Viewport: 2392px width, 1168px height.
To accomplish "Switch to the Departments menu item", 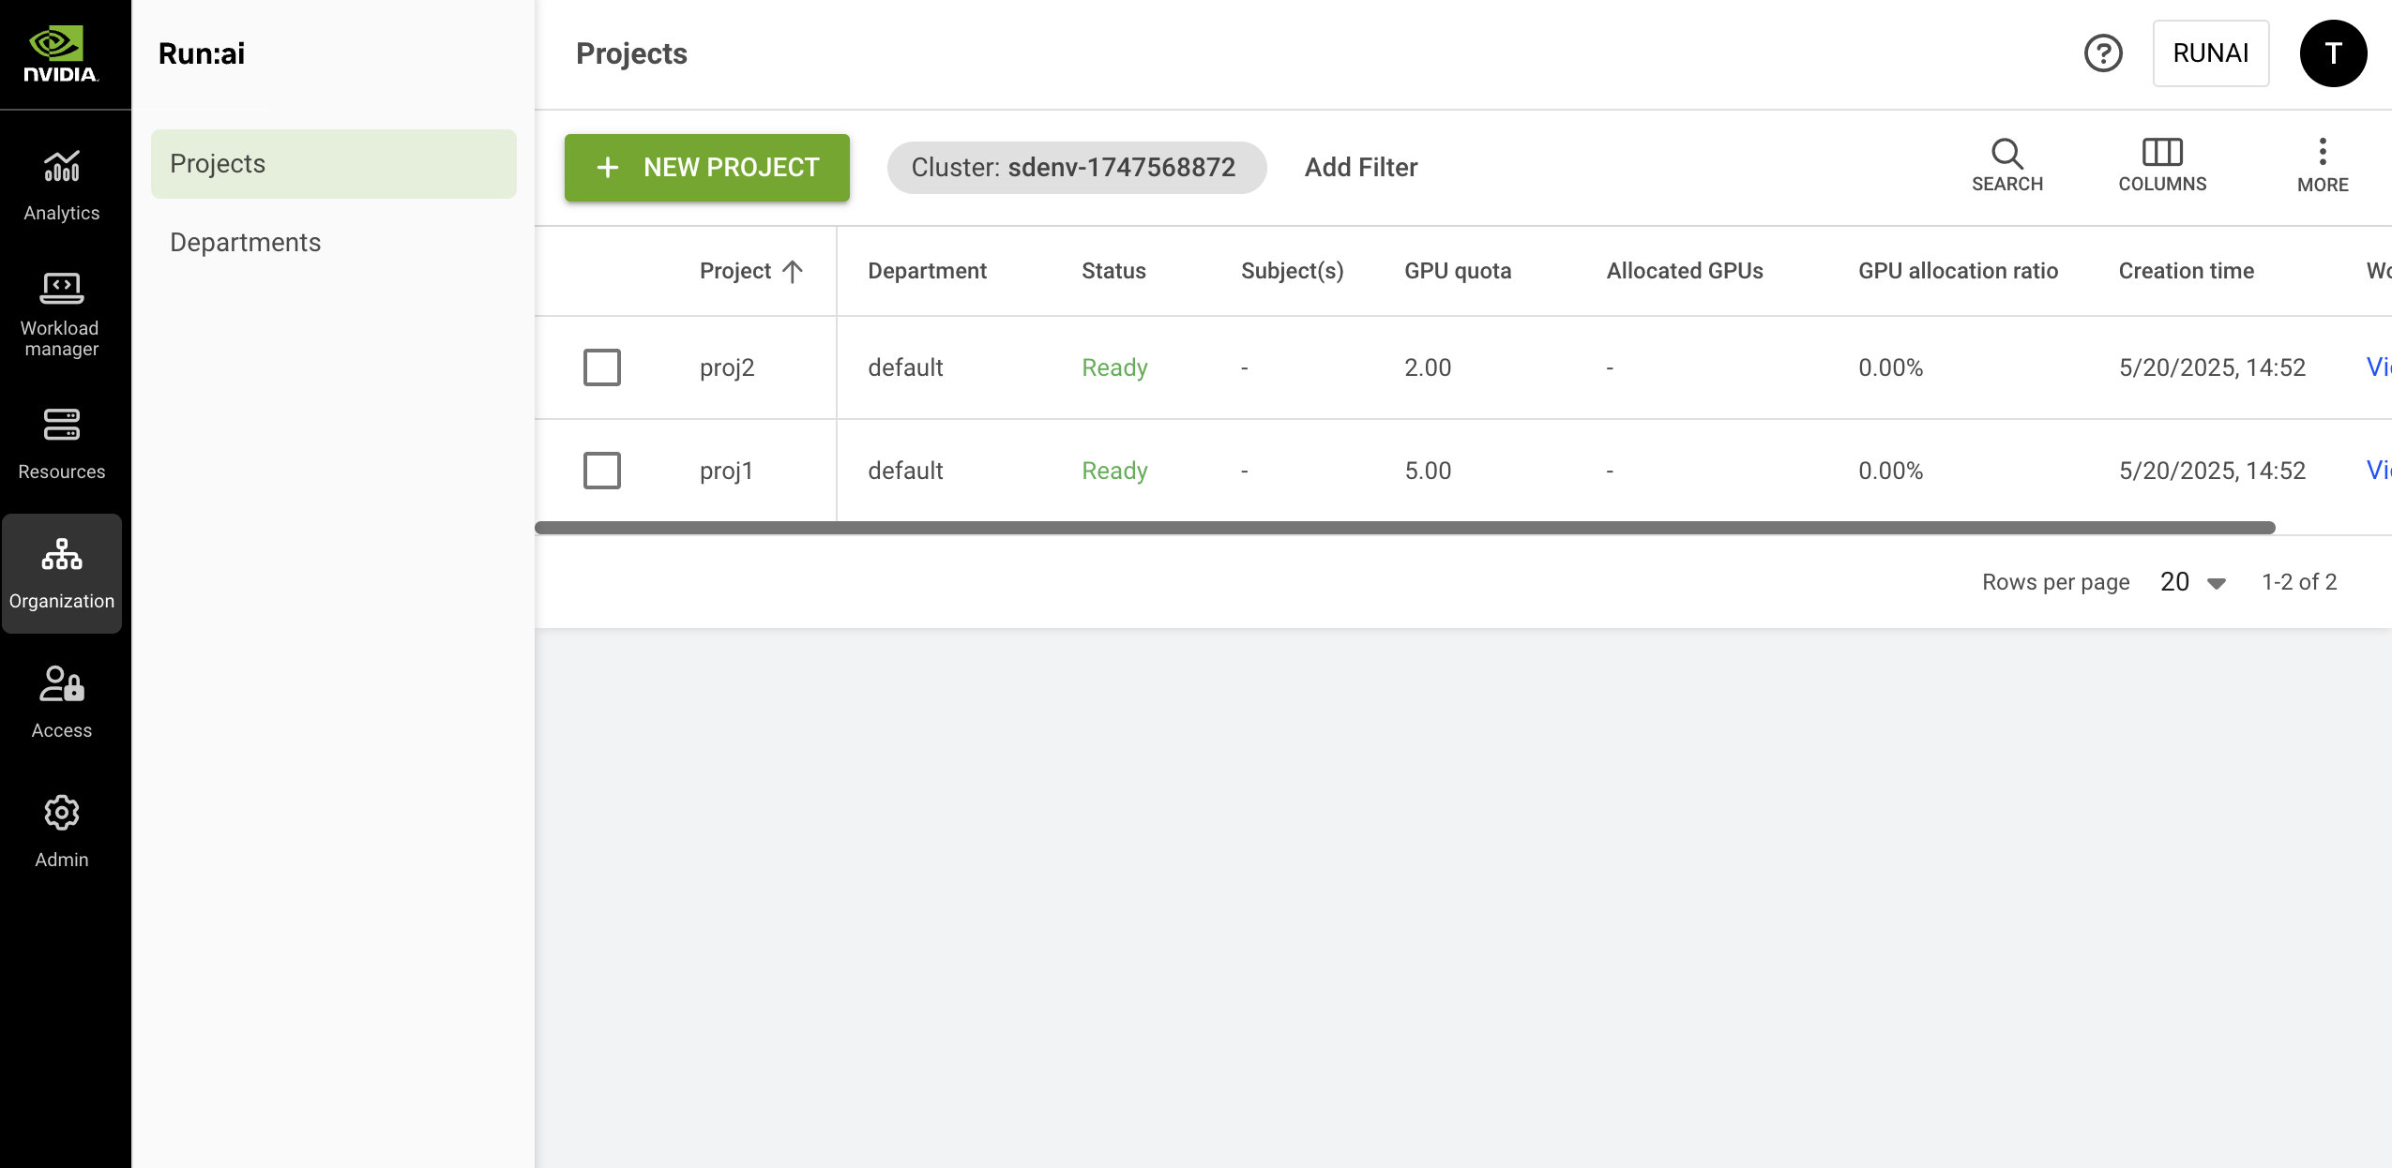I will tap(246, 243).
